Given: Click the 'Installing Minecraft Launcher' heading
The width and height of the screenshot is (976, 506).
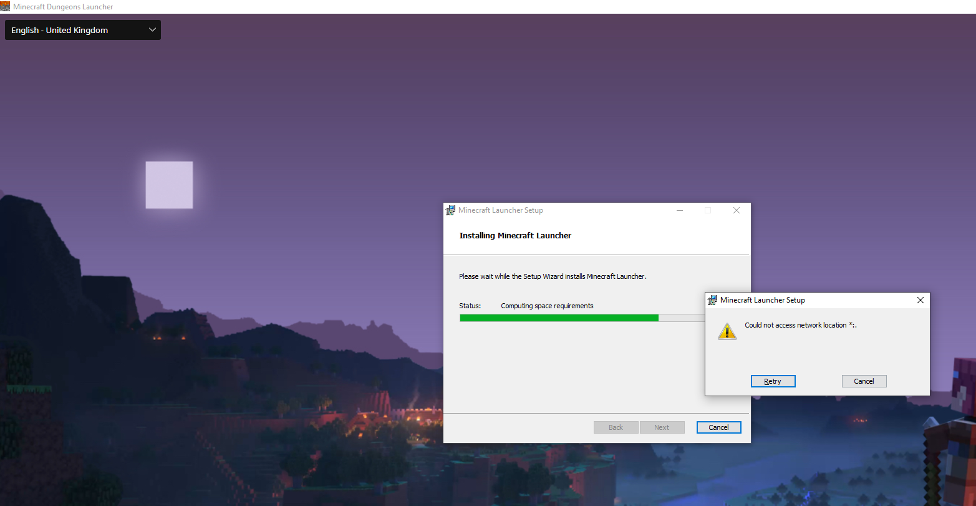Looking at the screenshot, I should [x=515, y=235].
